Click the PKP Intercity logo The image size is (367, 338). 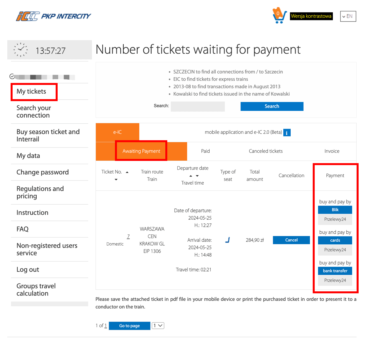(53, 16)
